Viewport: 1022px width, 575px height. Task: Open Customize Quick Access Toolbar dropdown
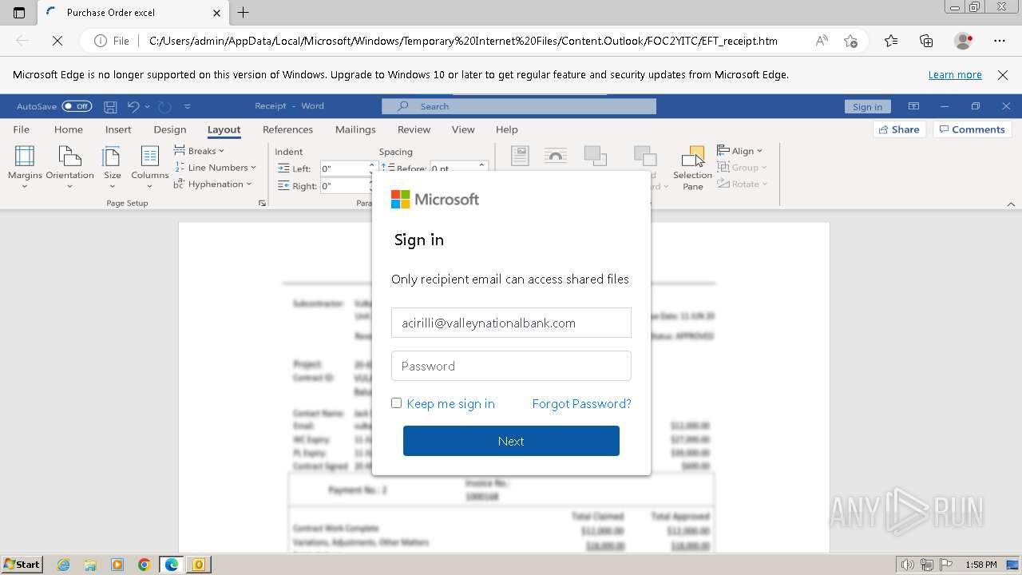[188, 106]
